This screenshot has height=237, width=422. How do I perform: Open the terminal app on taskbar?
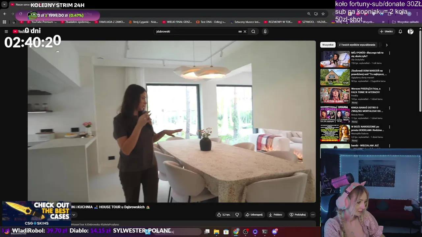coord(264,232)
